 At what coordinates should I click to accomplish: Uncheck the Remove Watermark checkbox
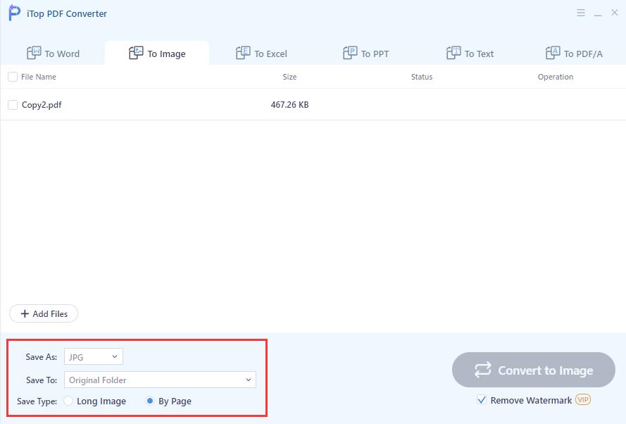(x=482, y=400)
